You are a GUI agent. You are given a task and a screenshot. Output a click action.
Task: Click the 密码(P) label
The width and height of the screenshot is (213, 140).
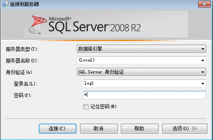[23, 96]
